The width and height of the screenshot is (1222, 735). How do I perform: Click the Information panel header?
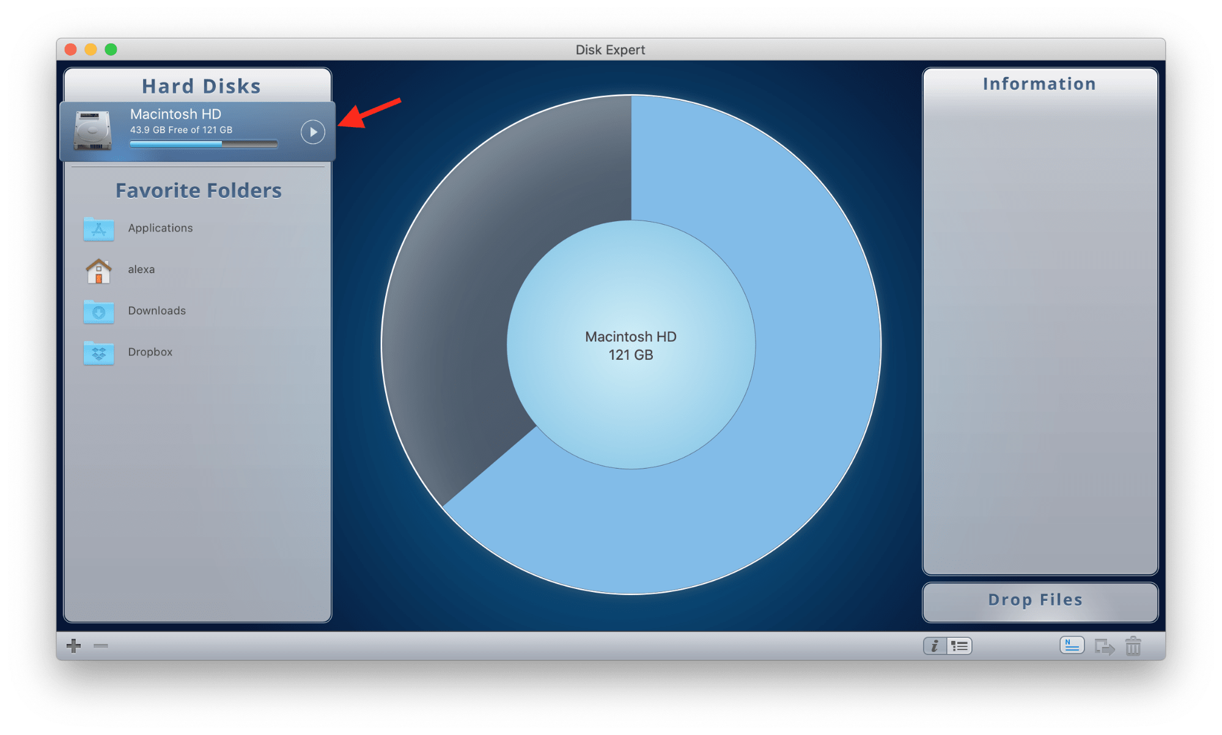pos(1039,83)
